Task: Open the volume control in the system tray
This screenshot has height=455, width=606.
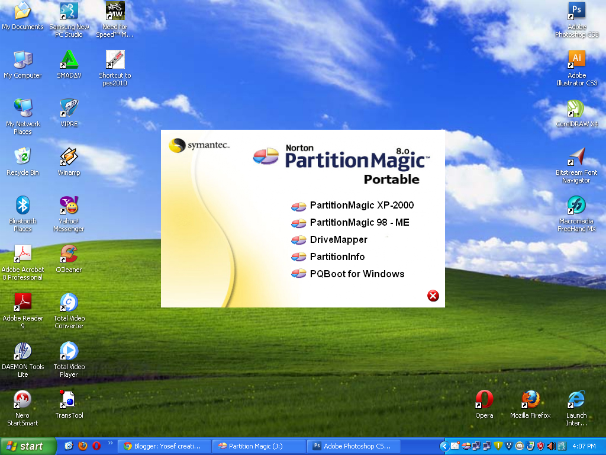Action: (551, 446)
